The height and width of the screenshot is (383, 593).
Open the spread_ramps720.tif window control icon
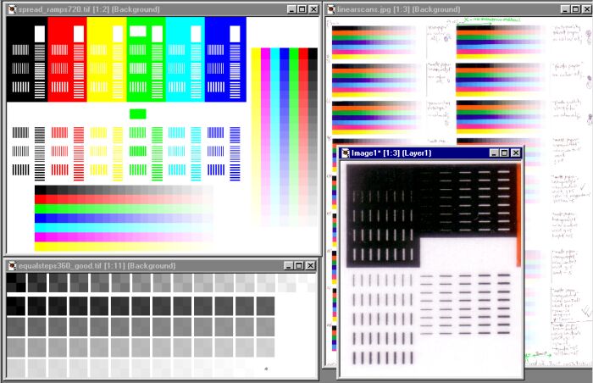pos(11,8)
